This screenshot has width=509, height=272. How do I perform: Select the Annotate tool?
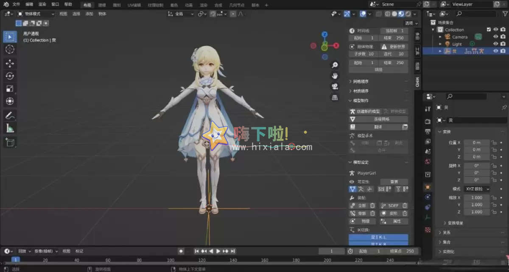10,115
